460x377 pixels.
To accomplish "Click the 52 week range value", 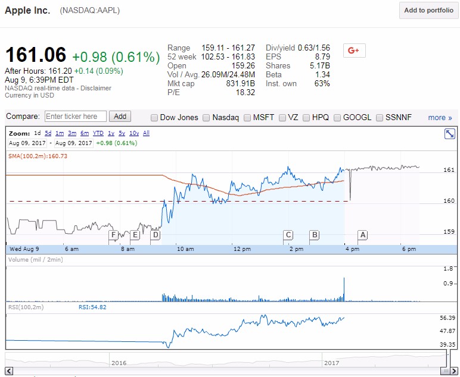I will tap(228, 56).
